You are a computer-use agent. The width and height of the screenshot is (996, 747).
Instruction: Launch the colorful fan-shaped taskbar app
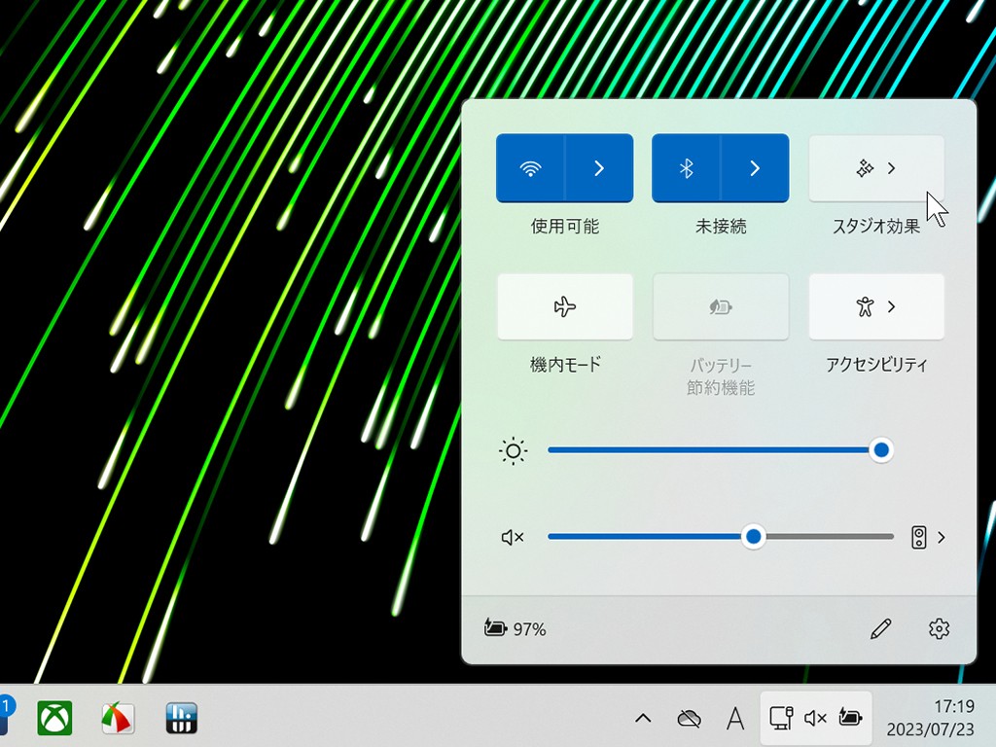click(x=118, y=718)
